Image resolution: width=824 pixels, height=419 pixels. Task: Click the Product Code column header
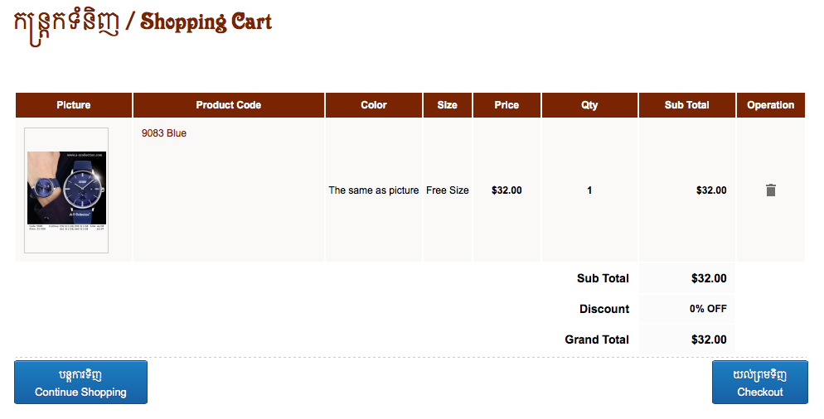pyautogui.click(x=229, y=105)
